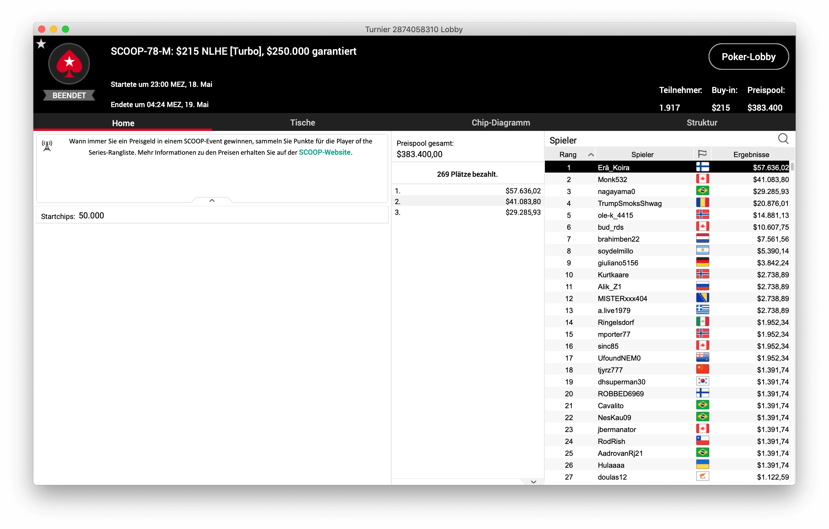Click the player list scrollbar thumb
829x529 pixels.
coord(792,167)
